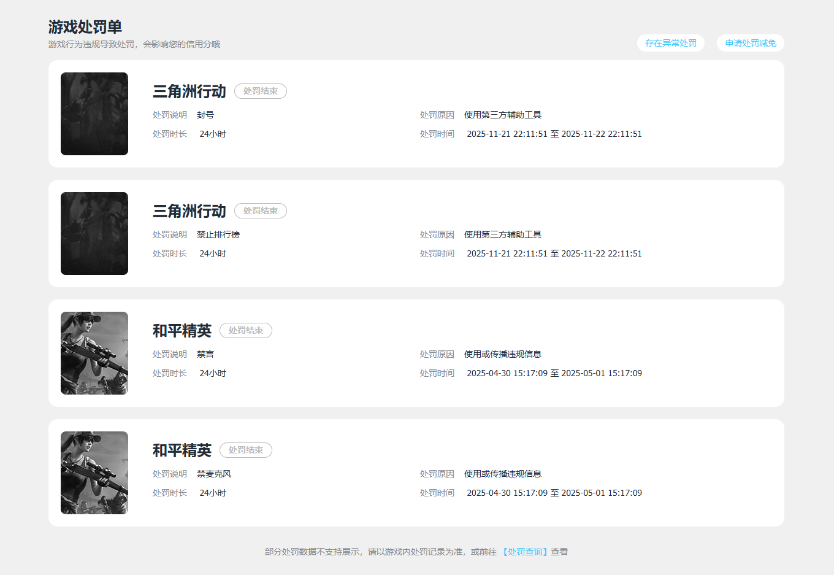
Task: Click the 处罚结束 badge on the 封号 card
Action: [261, 91]
